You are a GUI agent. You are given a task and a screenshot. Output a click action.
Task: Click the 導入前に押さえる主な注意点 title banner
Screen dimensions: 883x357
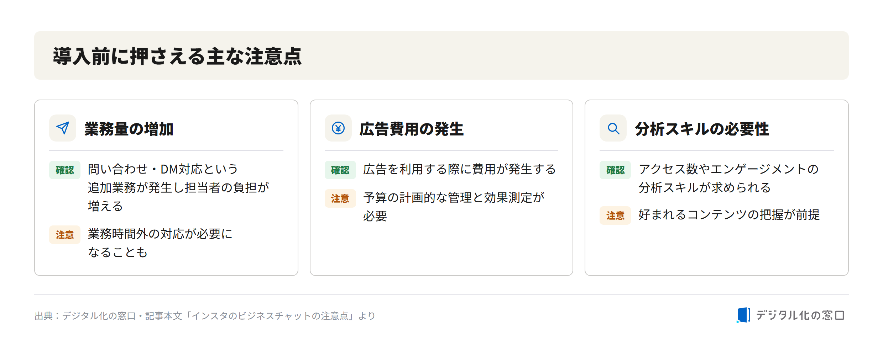click(441, 55)
